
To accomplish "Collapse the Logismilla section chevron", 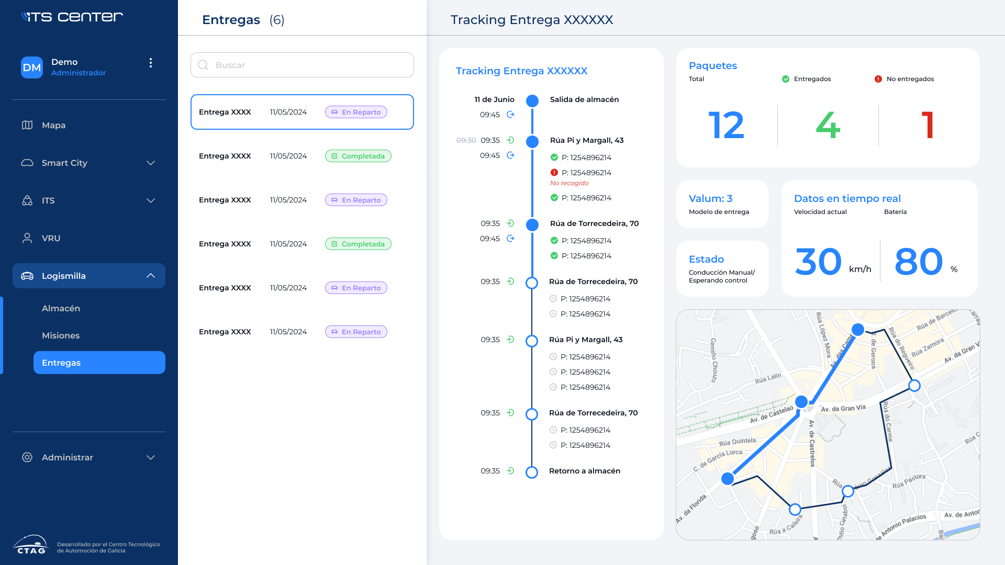I will click(x=151, y=276).
